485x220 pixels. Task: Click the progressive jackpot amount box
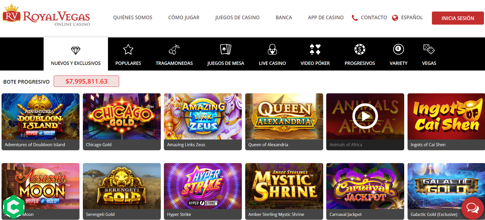86,81
